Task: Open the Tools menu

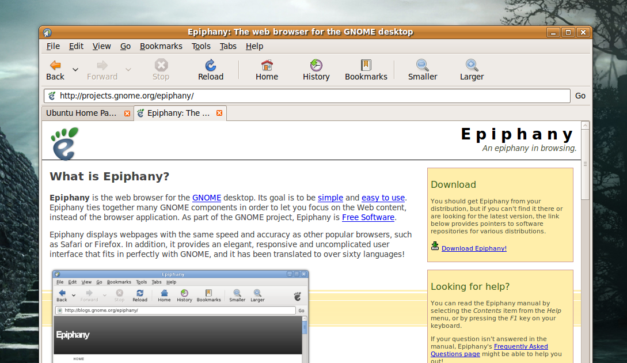Action: coord(201,46)
